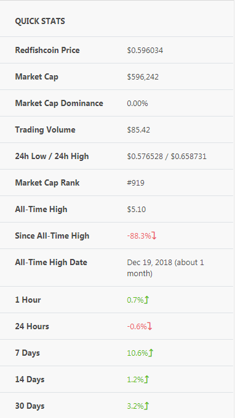Click the Market Cap Dominance label
Image resolution: width=235 pixels, height=418 pixels.
click(x=59, y=104)
